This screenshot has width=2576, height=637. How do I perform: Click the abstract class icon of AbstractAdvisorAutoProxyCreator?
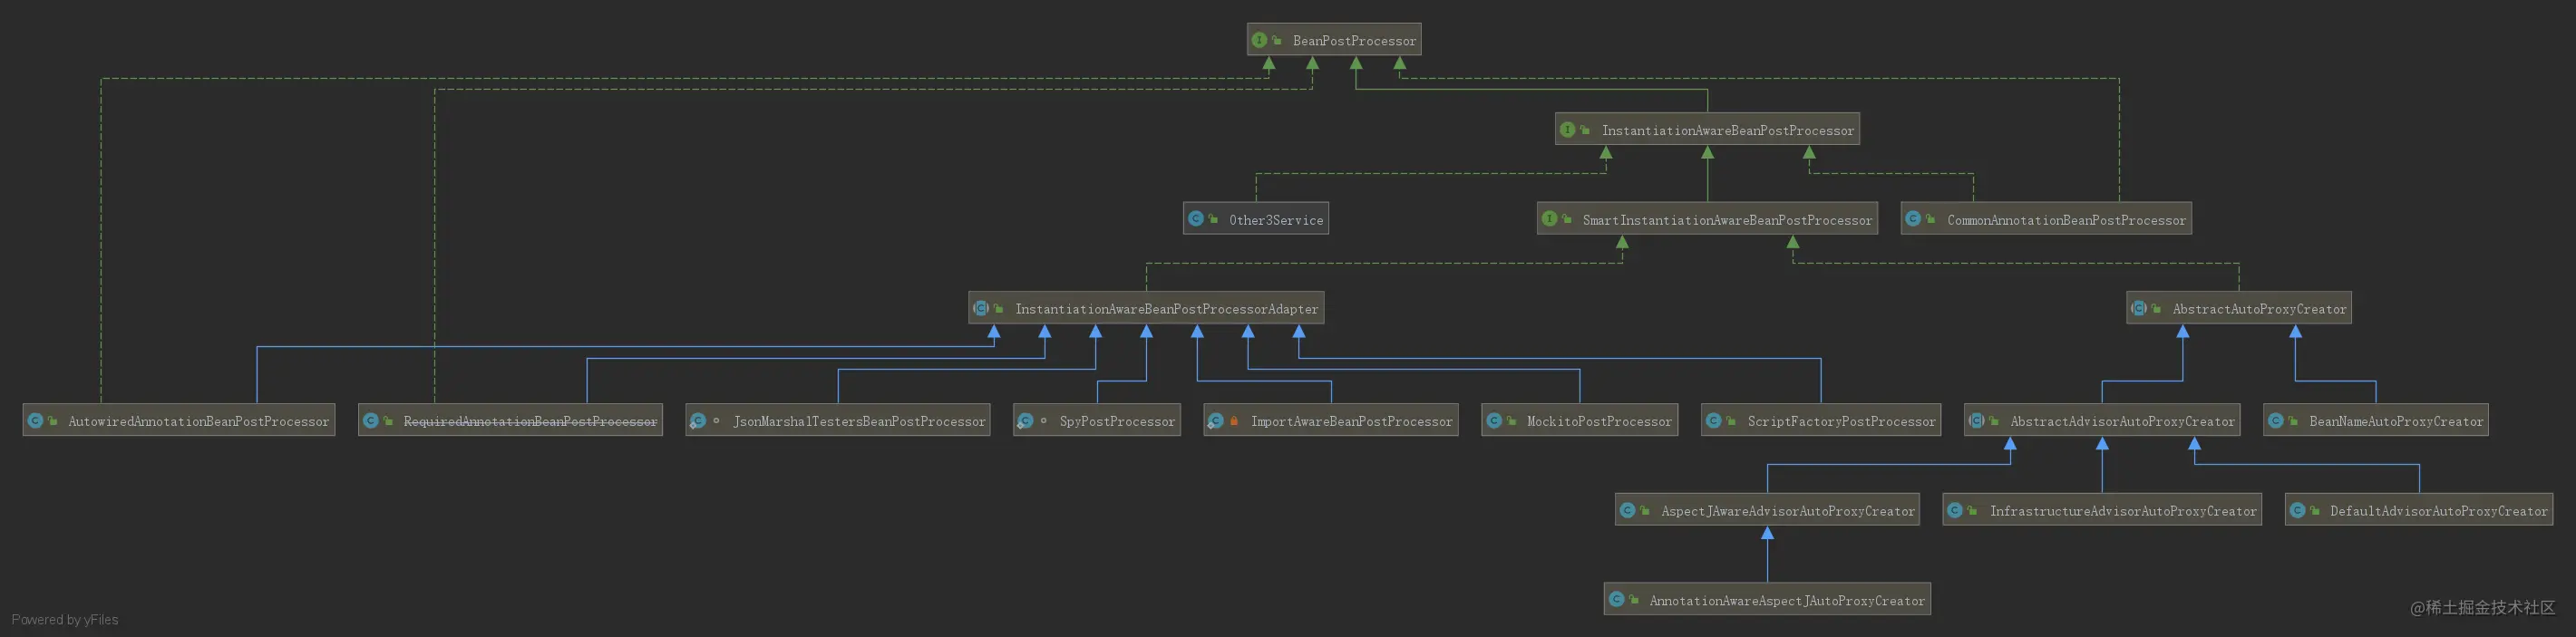point(1977,420)
